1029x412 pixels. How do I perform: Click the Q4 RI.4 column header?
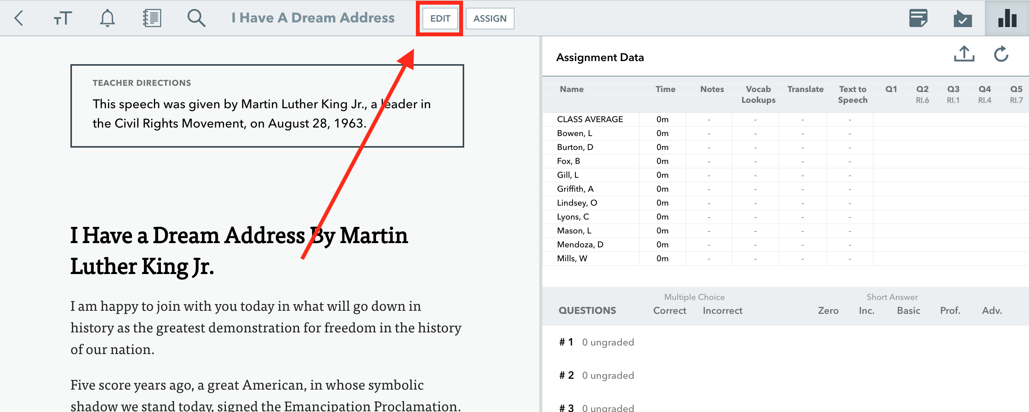(984, 95)
